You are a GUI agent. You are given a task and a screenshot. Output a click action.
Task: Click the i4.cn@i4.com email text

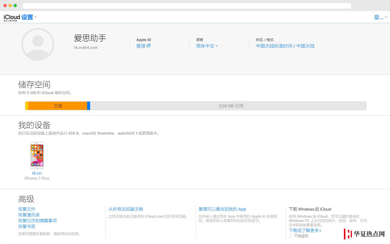tap(86, 48)
